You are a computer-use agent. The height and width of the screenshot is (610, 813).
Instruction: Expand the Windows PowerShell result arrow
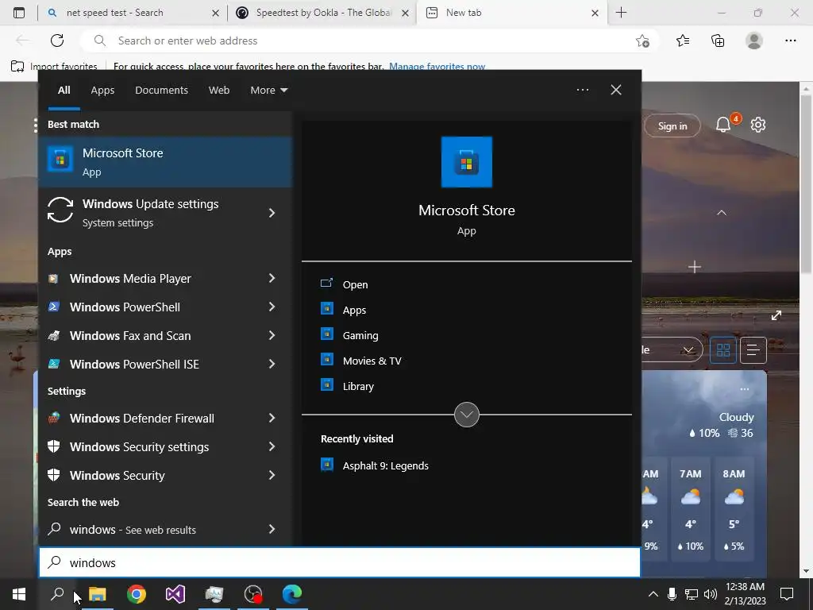pyautogui.click(x=272, y=307)
